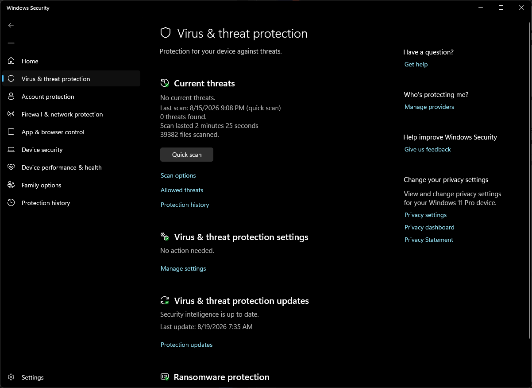The image size is (532, 388).
Task: Click the Ransomware protection section icon
Action: pos(165,377)
